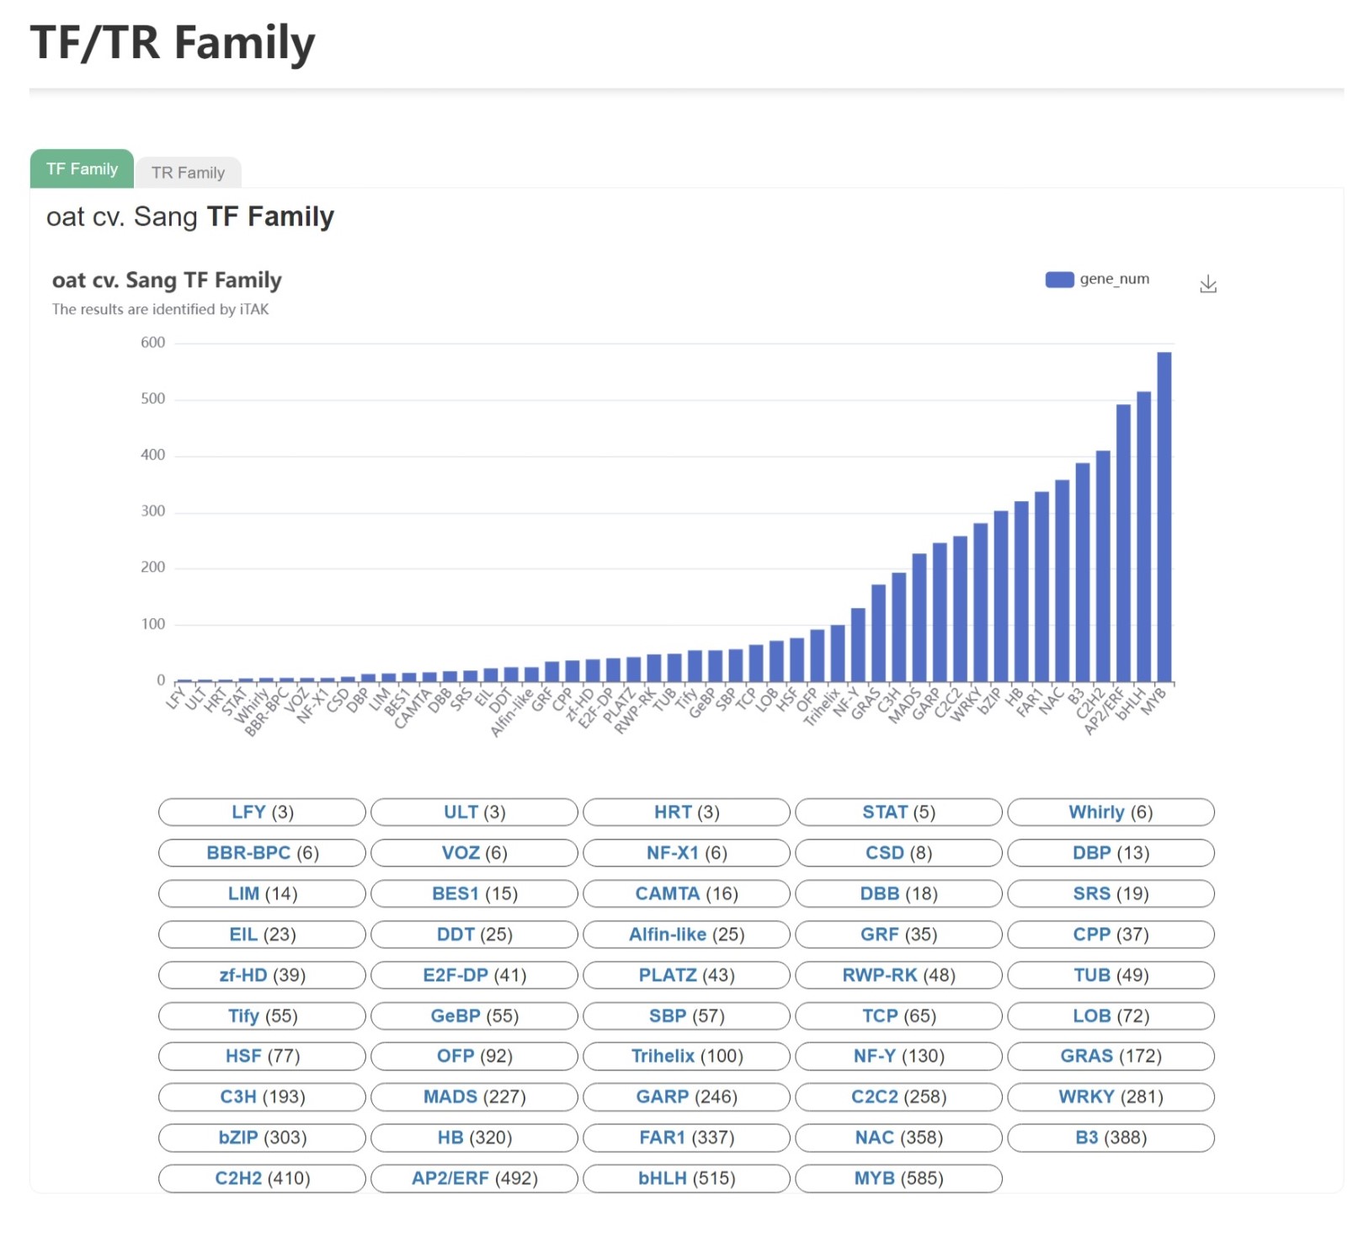Click the AP2/ERF (492) button
This screenshot has width=1369, height=1248.
(x=474, y=1178)
